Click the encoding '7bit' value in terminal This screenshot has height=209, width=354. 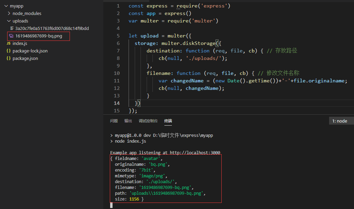(146, 170)
